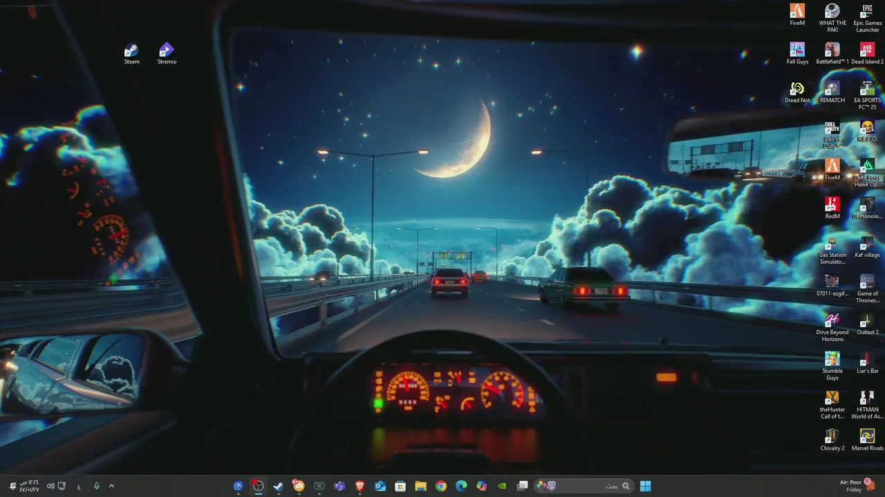Screen dimensions: 885x497
Task: Open the Dead Island 2 shortcut
Action: [867, 54]
